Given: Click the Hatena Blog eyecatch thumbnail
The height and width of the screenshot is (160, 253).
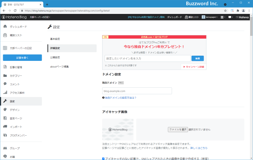Looking at the screenshot, I should pyautogui.click(x=118, y=129).
